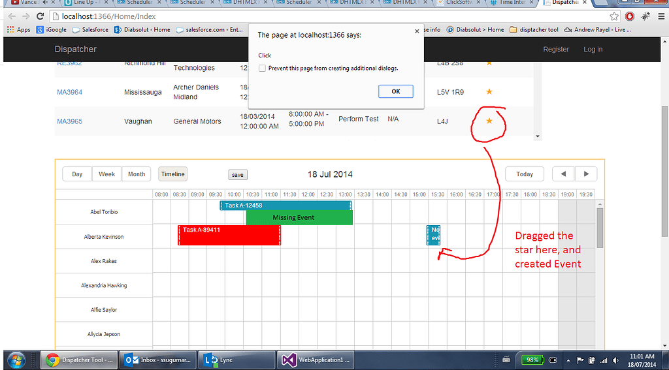Open the Diabsolut - Home bookmark
Image resolution: width=669 pixels, height=370 pixels.
[x=142, y=30]
